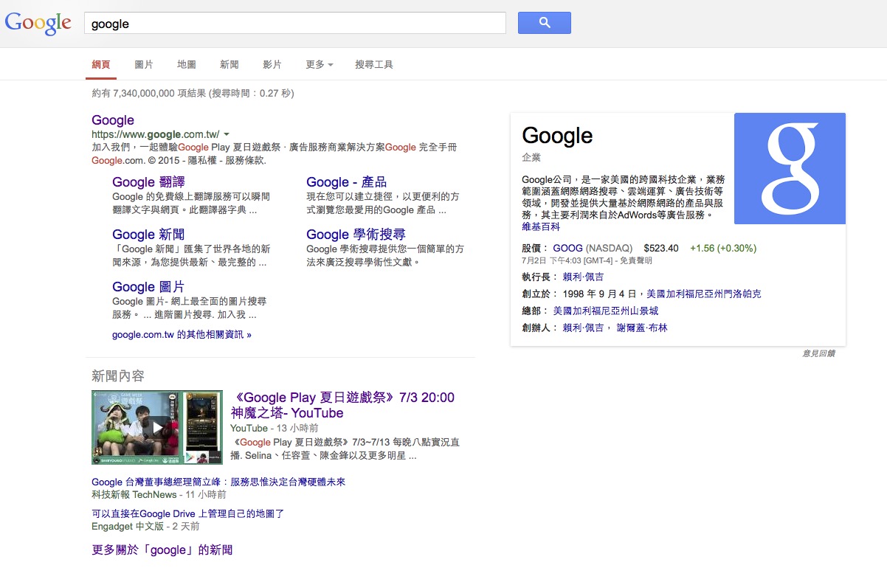This screenshot has width=887, height=568.
Task: Click the blue magnifier search button
Action: pos(544,23)
